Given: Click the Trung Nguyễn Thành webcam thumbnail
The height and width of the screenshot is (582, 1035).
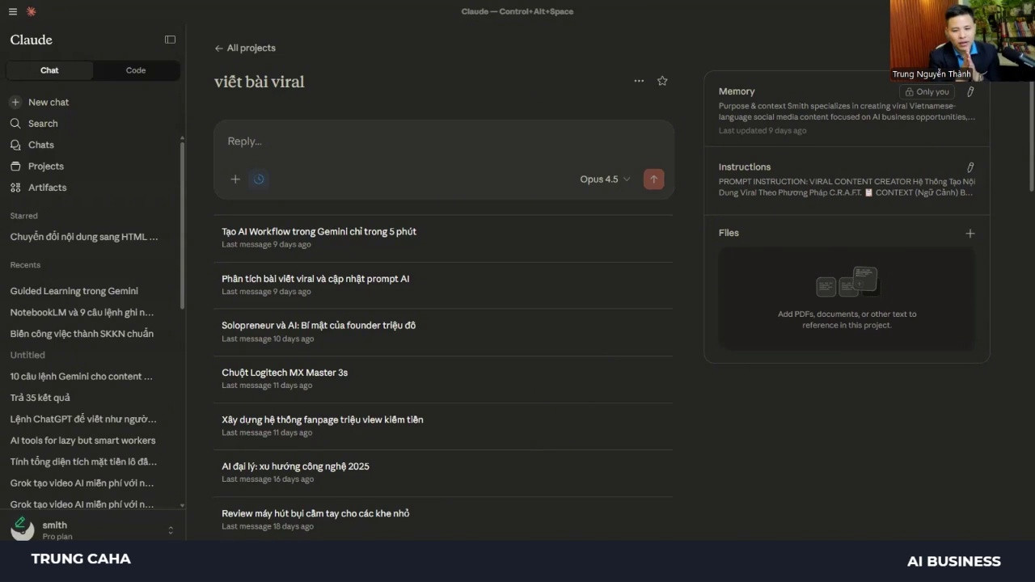Looking at the screenshot, I should (x=962, y=40).
